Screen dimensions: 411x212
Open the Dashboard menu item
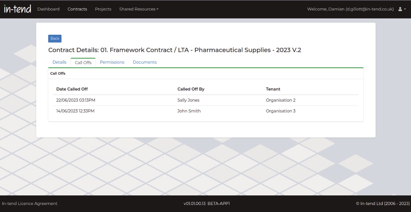(x=48, y=9)
